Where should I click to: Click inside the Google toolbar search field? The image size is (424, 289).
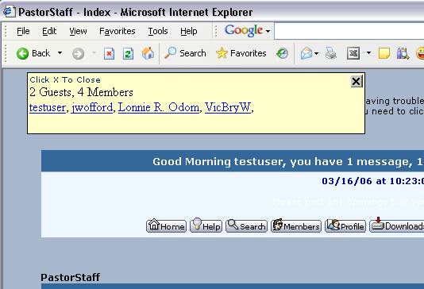349,31
